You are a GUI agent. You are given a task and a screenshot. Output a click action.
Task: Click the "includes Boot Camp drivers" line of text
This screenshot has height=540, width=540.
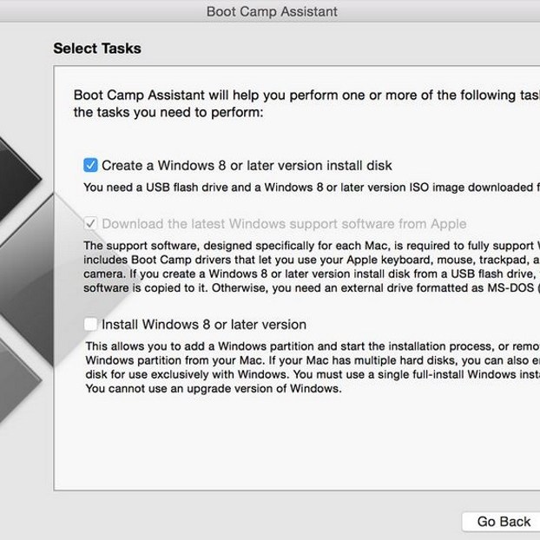[x=304, y=260]
